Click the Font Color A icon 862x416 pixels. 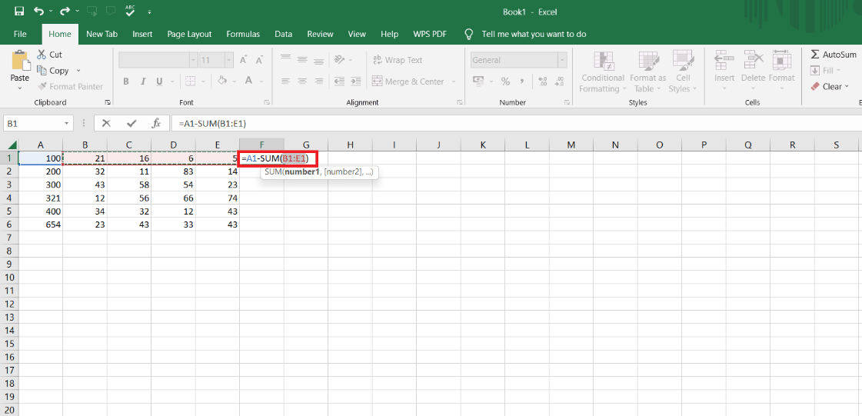[248, 81]
